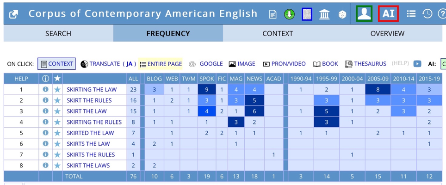446x185 pixels.
Task: Click the NEWS column header
Action: pyautogui.click(x=254, y=79)
